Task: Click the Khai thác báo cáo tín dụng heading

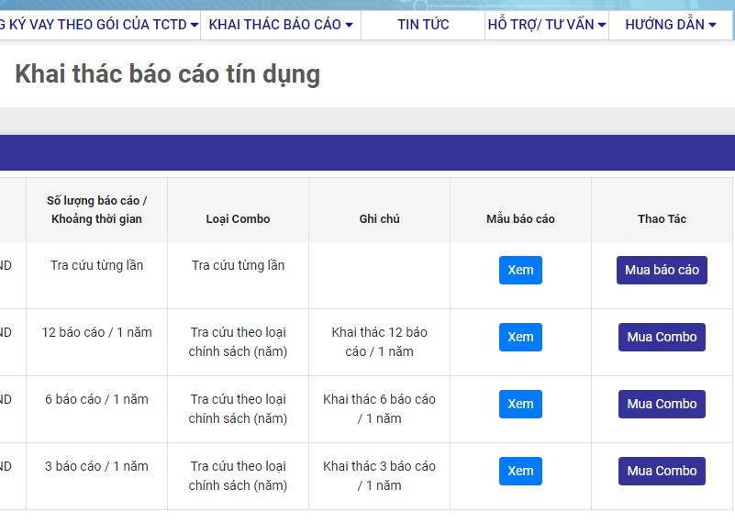Action: coord(167,74)
